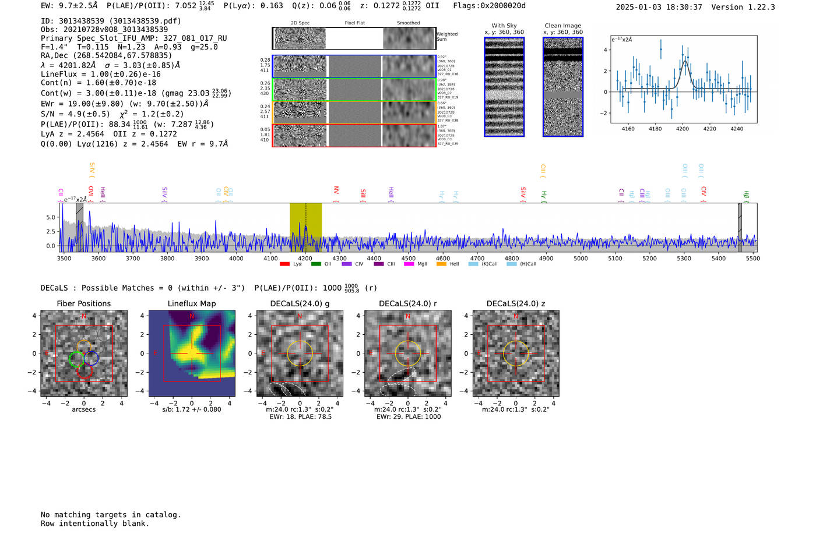Open the Weighted Sum Smoothed cutout
Screen dimensions: 816x555
coord(409,38)
